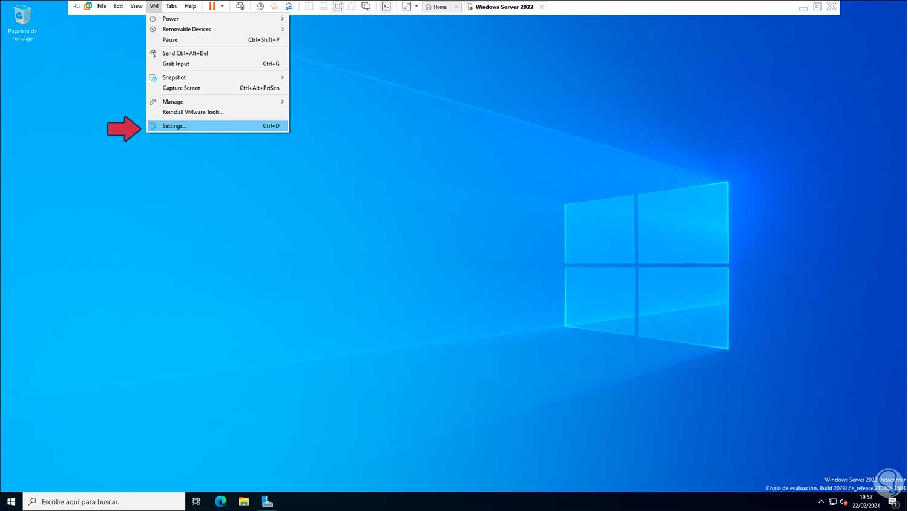Viewport: 908px width, 511px height.
Task: Take a snapshot using the clock toolbar icon
Action: [260, 7]
